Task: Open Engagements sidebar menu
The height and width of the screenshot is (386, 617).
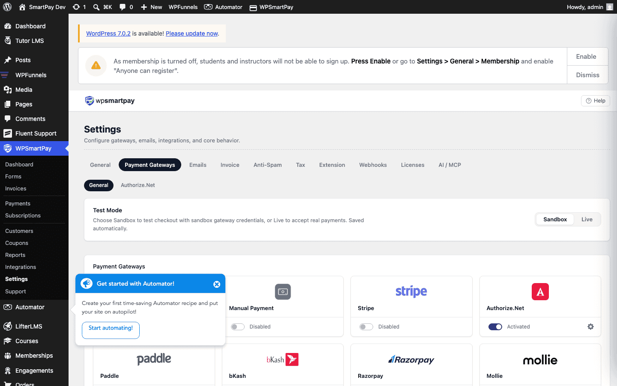Action: (x=34, y=371)
